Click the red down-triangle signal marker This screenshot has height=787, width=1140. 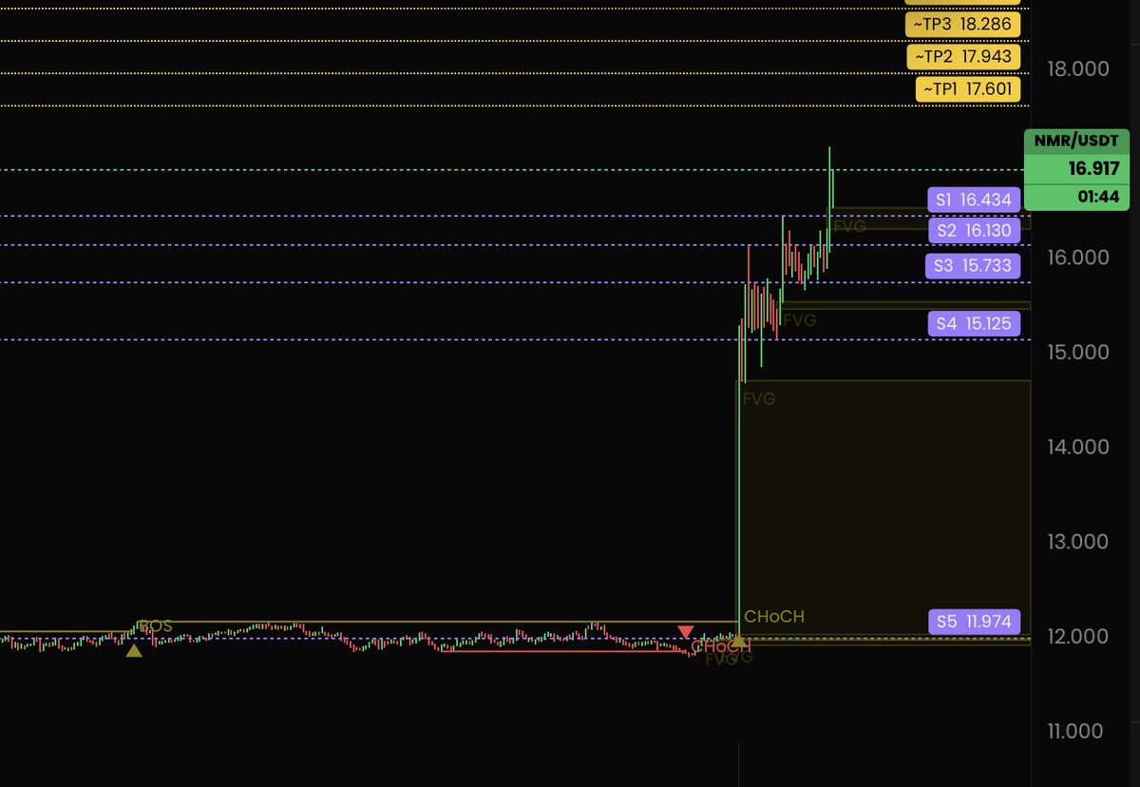click(x=686, y=632)
